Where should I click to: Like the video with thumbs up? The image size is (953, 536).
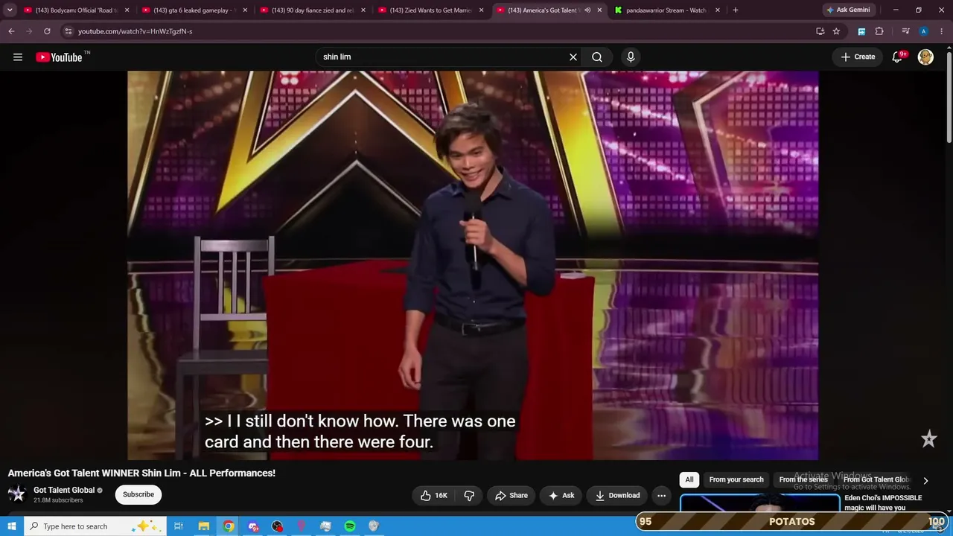click(433, 496)
